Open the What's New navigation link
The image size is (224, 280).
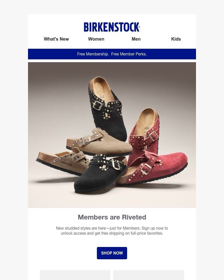(x=56, y=39)
